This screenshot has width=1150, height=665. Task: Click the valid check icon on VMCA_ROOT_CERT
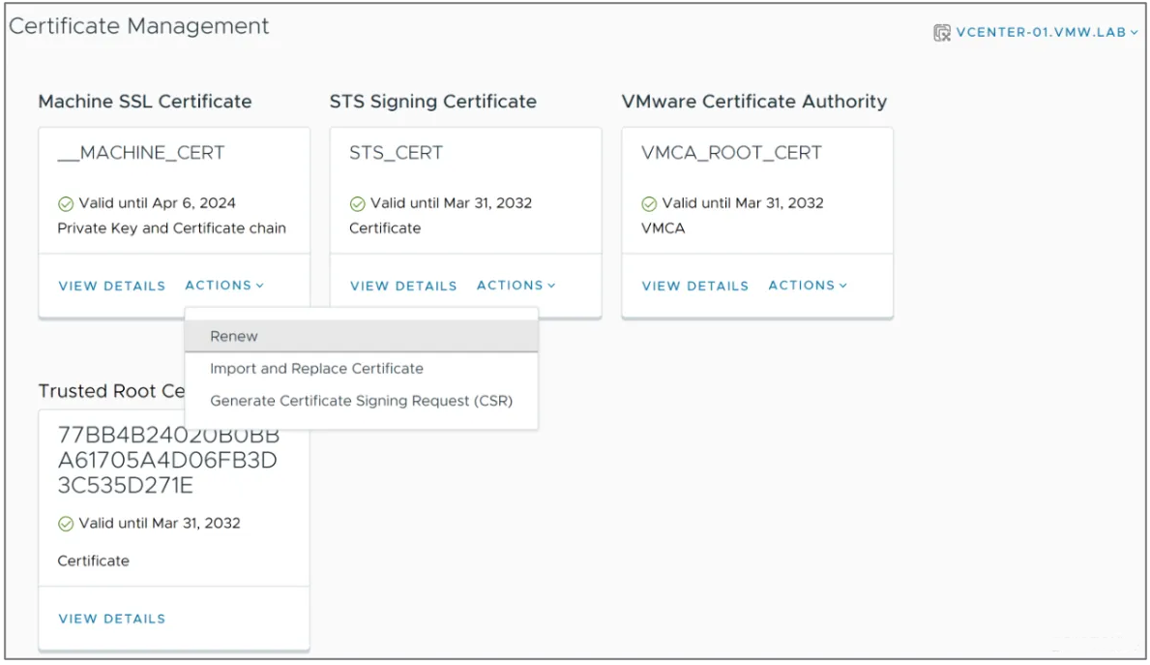pyautogui.click(x=649, y=204)
